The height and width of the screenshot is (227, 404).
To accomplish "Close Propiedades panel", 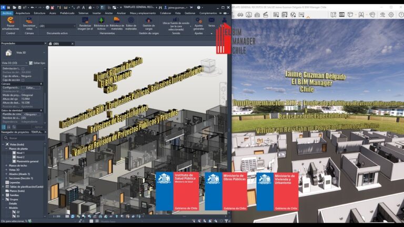I will [x=45, y=44].
